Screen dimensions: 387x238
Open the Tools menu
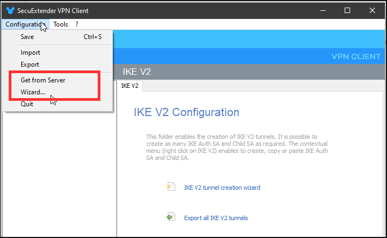coord(61,24)
